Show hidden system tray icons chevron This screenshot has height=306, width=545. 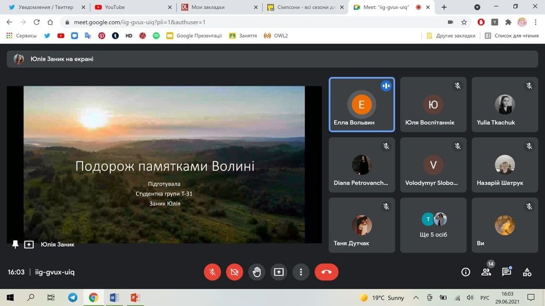point(416,297)
